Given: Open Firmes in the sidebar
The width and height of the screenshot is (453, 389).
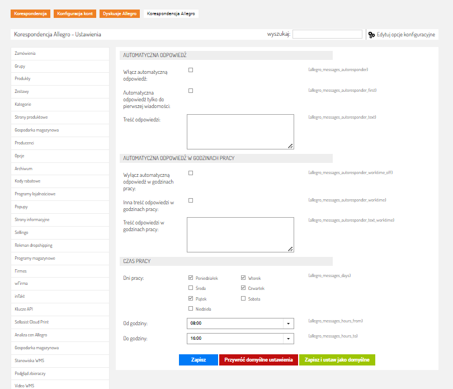Looking at the screenshot, I should tap(60, 271).
